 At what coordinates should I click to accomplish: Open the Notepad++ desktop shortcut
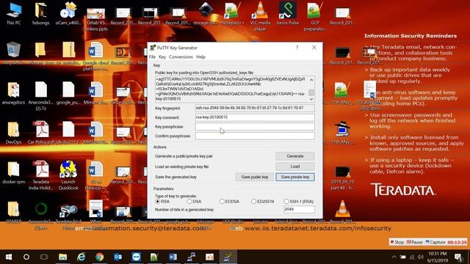coord(233,13)
